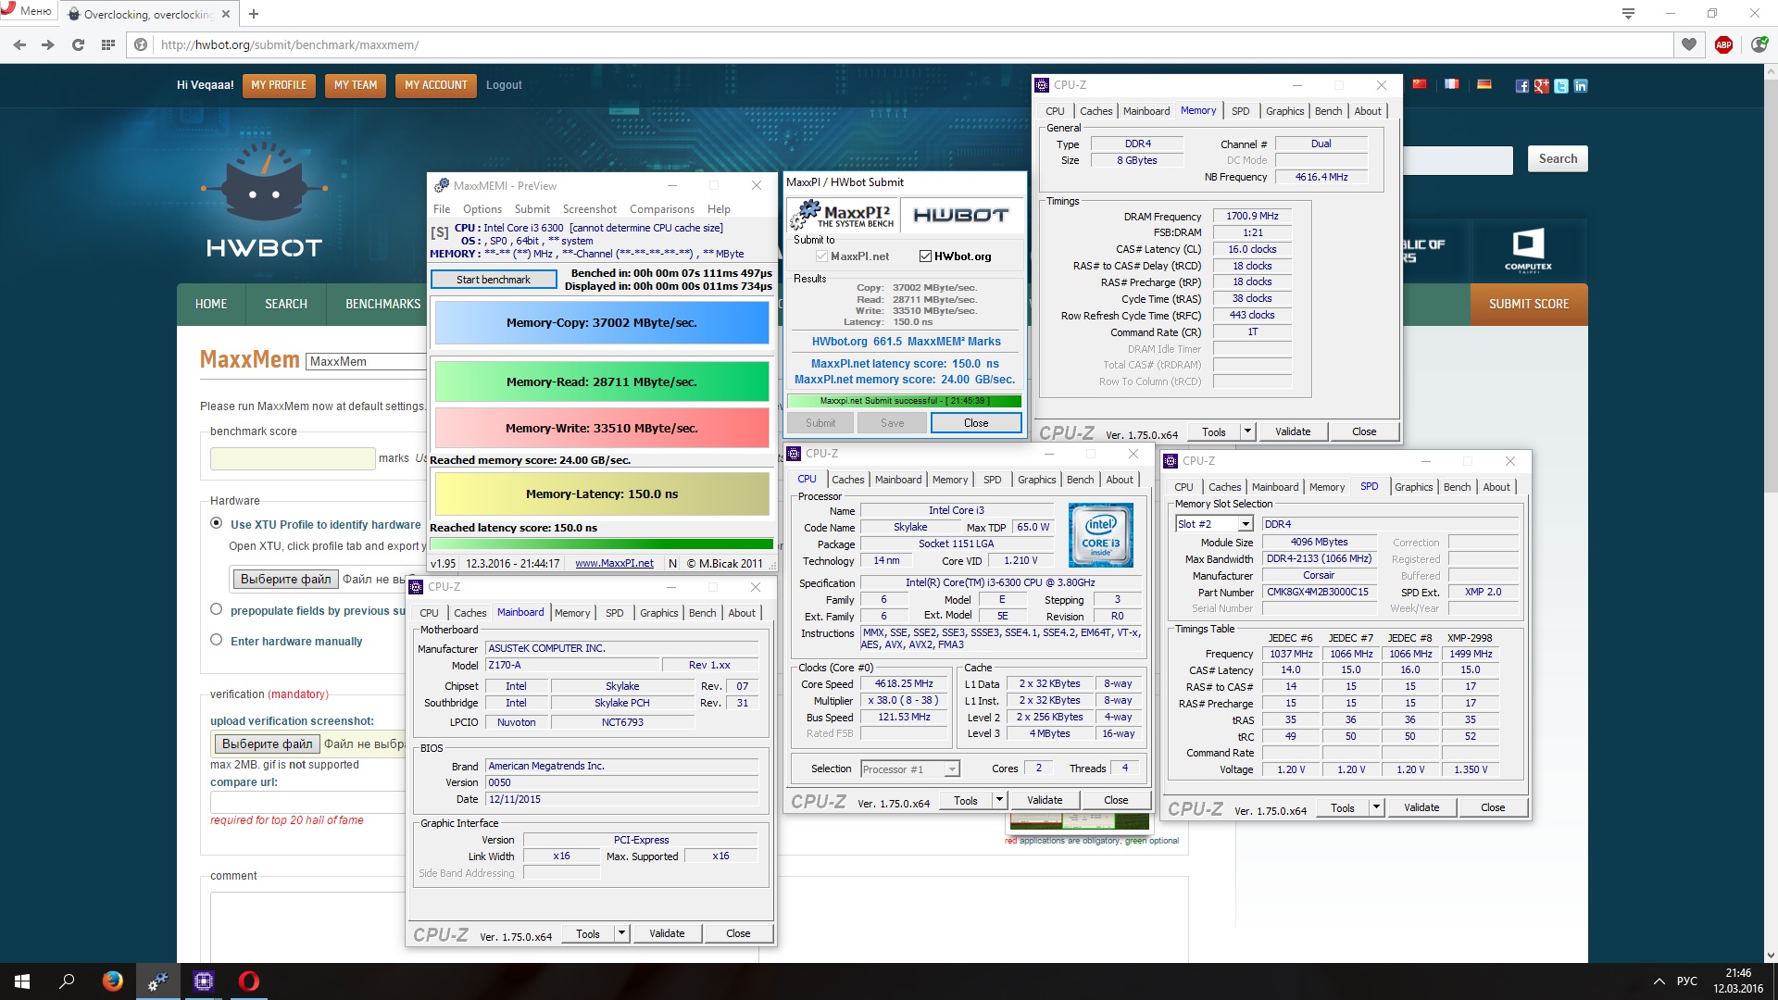The width and height of the screenshot is (1778, 1000).
Task: Open the MaxxMEM Options menu
Action: 482,209
